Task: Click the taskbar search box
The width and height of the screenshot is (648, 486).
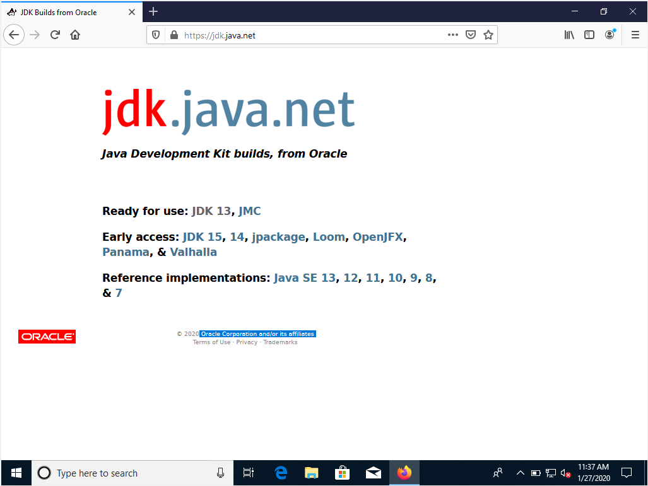Action: point(133,473)
